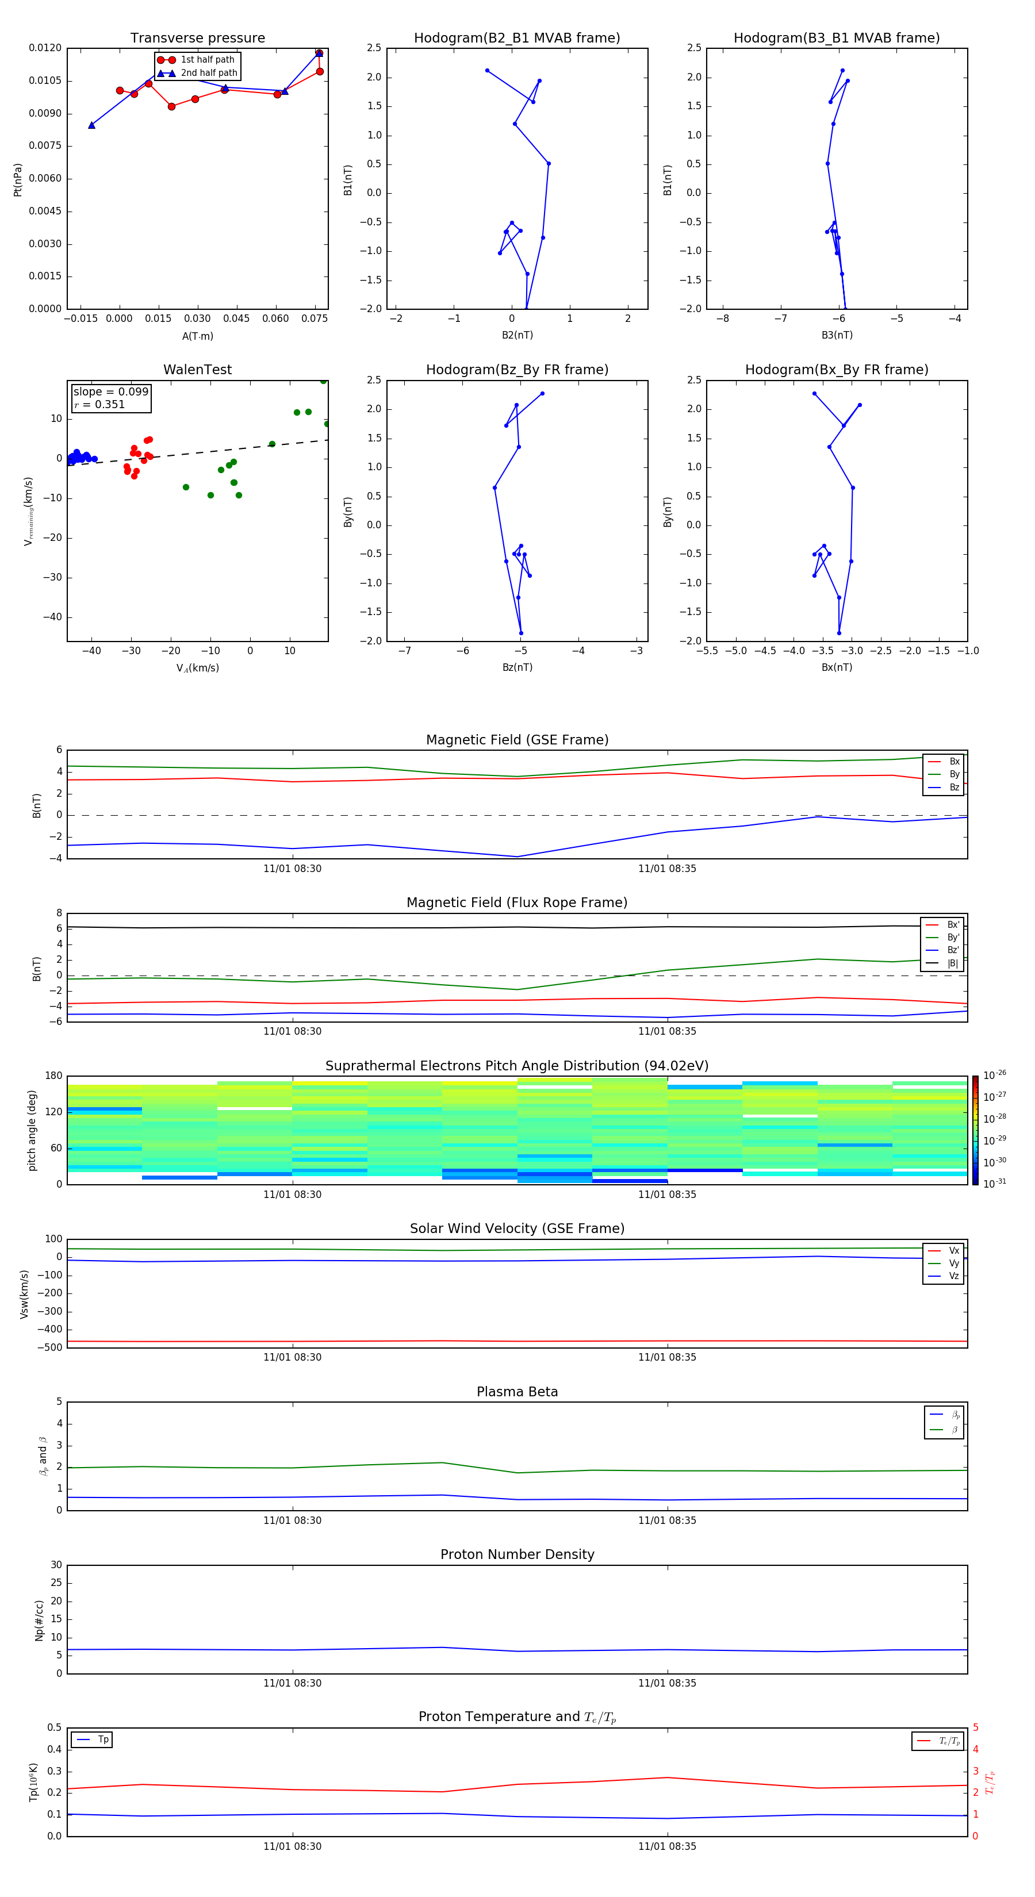Click the Bx' entry in Flux Rope legend
Screen dimensions: 1035x1897
point(943,925)
